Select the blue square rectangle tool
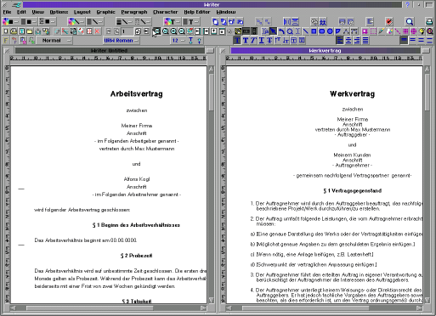436x316 pixels. (x=314, y=31)
